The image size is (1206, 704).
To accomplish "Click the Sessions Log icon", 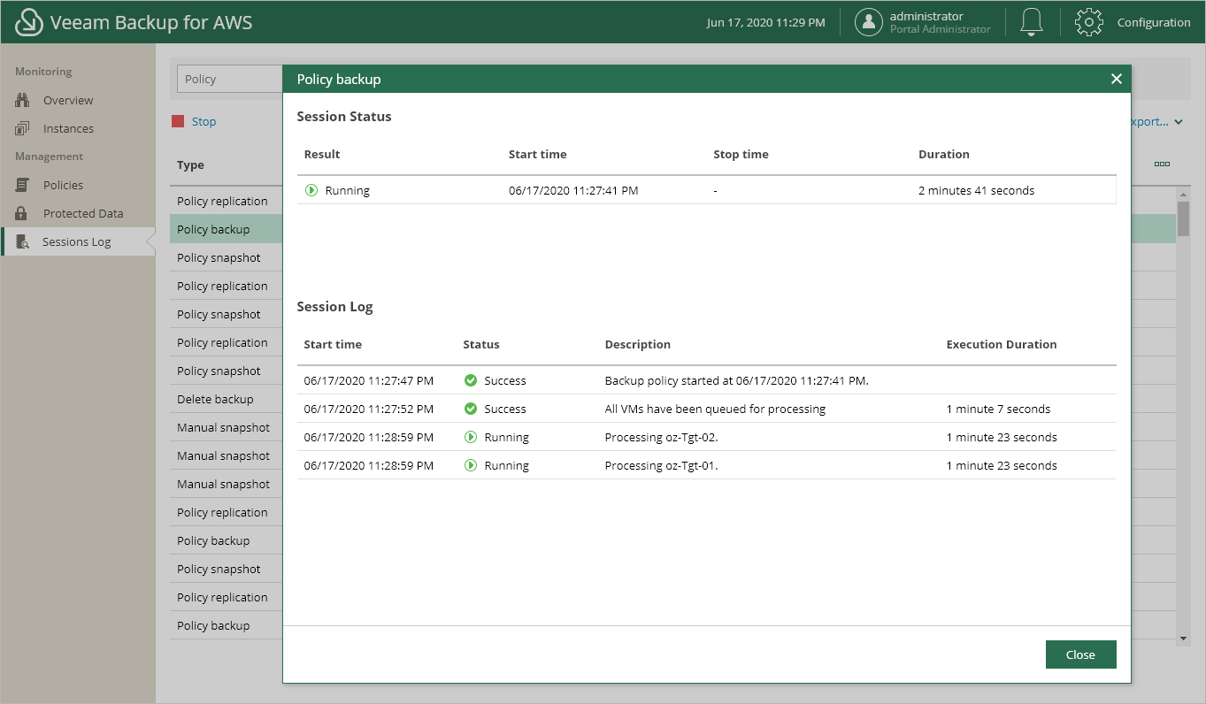I will (23, 241).
